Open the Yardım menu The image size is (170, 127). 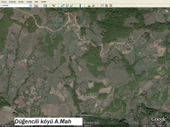[44, 2]
